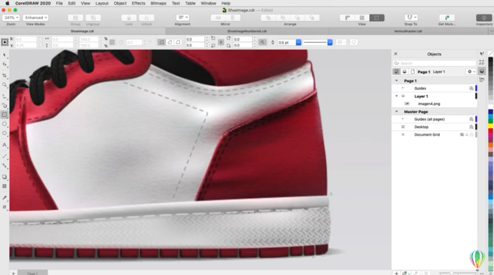This screenshot has height=275, width=494.
Task: Select the Crop tool
Action: pos(4,75)
